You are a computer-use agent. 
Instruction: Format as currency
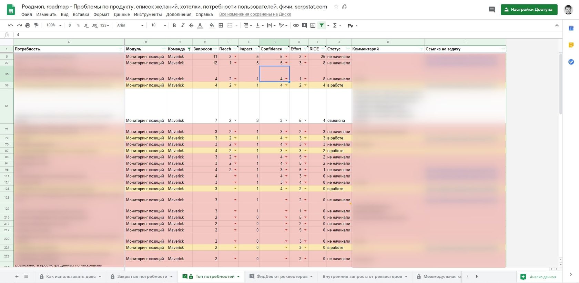(70, 26)
